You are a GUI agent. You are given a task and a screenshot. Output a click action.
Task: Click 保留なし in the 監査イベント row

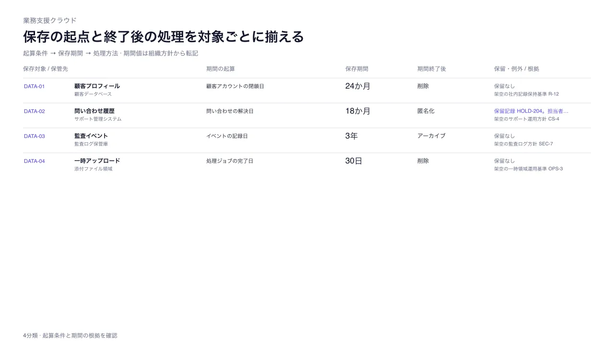(x=505, y=136)
